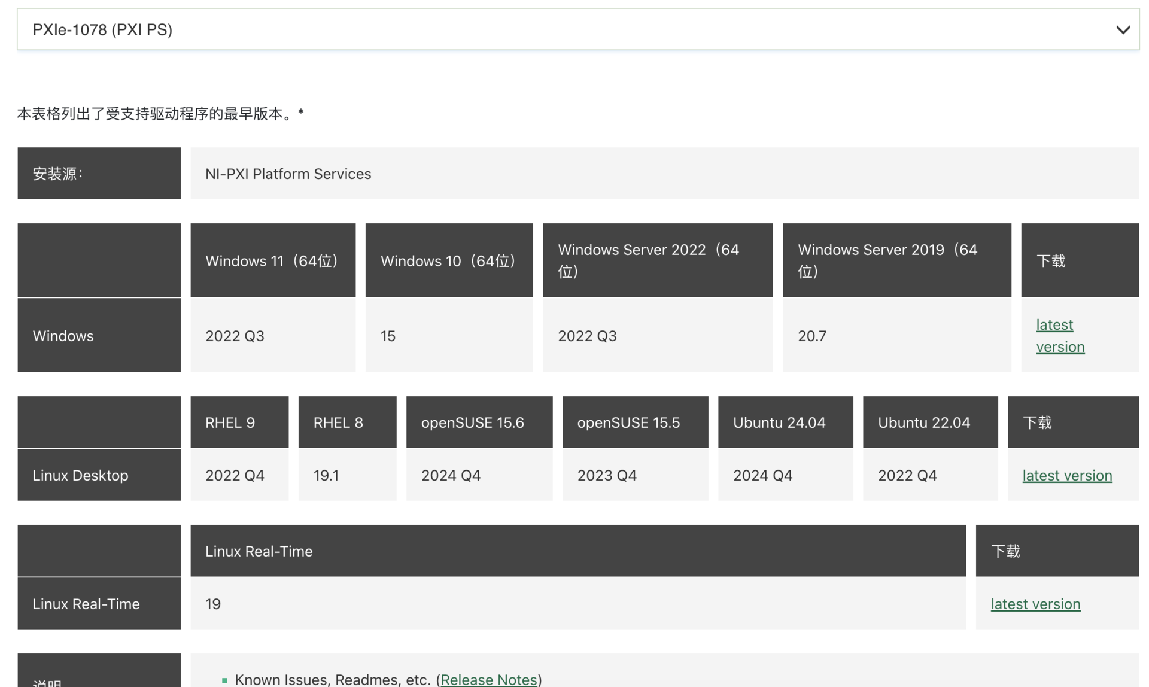Open the Release Notes link
This screenshot has width=1149, height=687.
coord(488,679)
